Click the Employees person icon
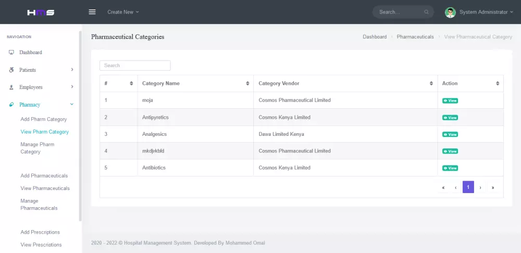Screen dimensions: 521x253 [x=11, y=87]
